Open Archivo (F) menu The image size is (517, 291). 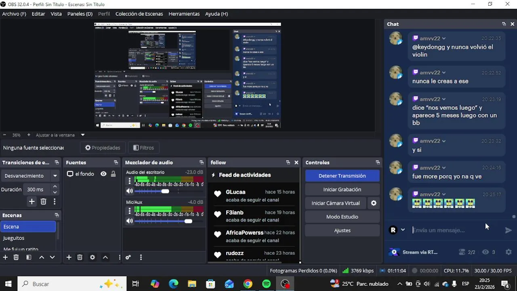pos(14,14)
